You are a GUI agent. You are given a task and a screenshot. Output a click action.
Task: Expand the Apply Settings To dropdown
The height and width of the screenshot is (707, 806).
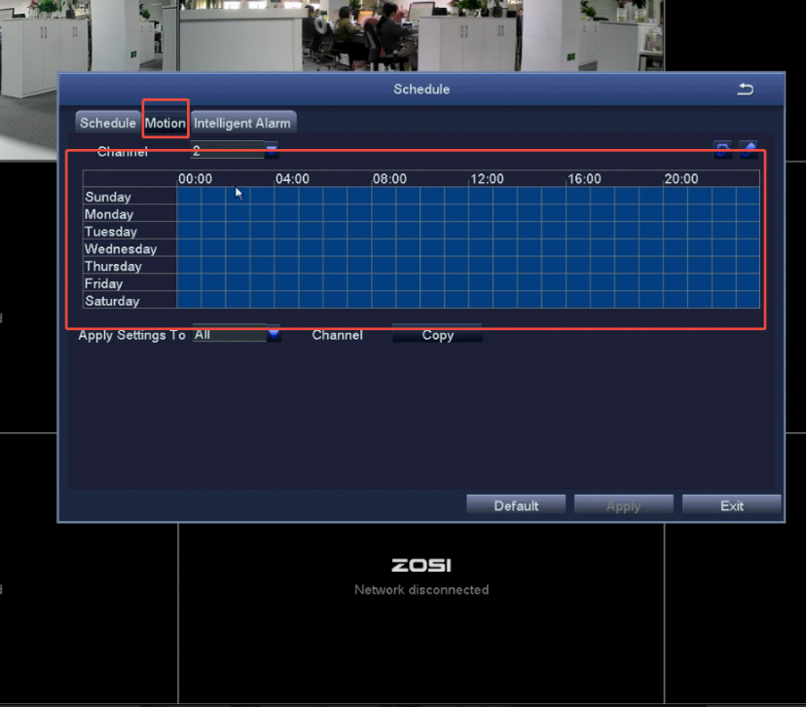pos(274,334)
